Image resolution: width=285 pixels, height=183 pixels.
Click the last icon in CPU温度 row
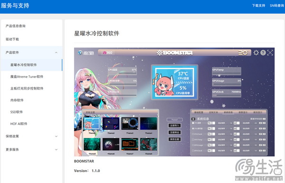pos(264,123)
